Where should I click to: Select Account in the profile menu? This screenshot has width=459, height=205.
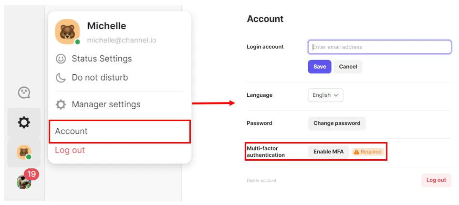(72, 131)
